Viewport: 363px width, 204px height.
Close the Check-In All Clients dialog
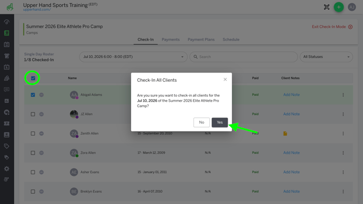tap(225, 80)
